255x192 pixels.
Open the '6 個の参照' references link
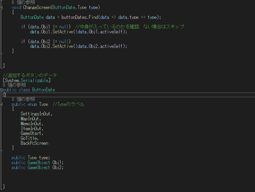click(x=23, y=2)
